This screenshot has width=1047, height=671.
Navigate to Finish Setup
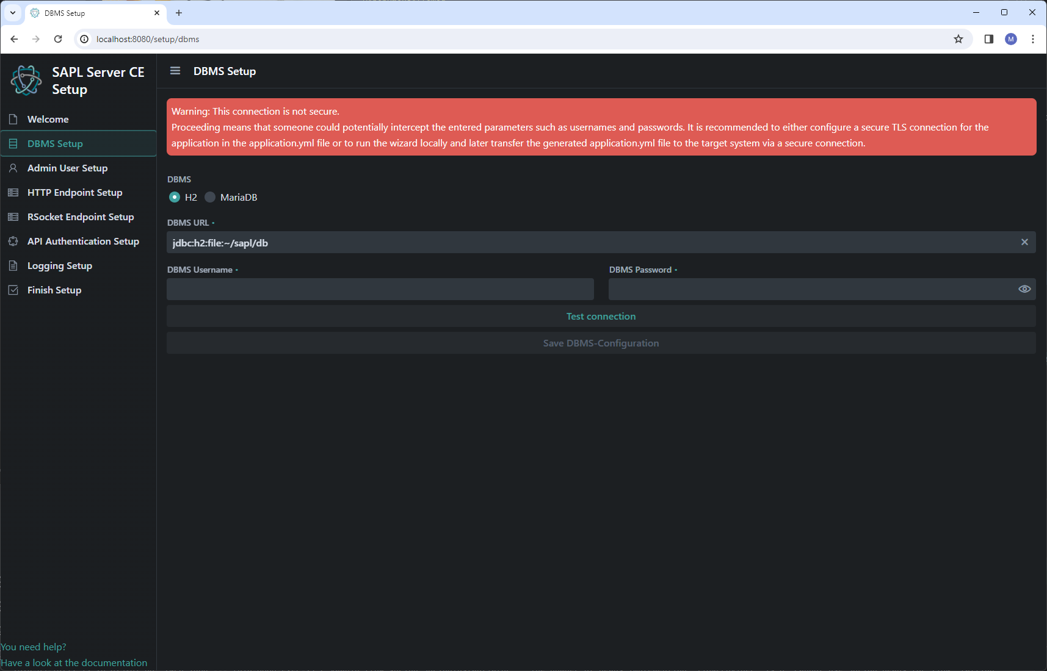pos(78,290)
